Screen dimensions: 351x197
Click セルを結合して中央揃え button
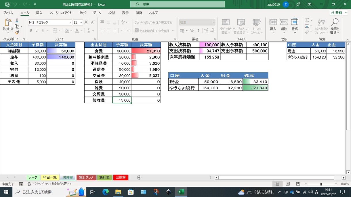[152, 30]
